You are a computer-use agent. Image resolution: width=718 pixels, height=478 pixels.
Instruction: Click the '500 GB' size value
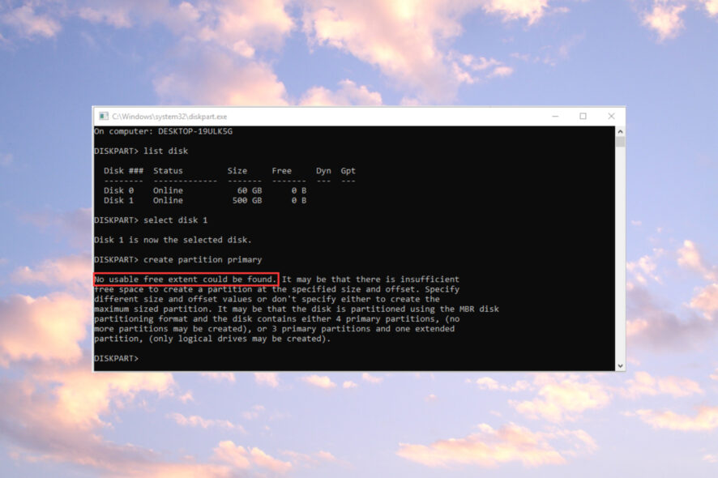[x=247, y=201]
